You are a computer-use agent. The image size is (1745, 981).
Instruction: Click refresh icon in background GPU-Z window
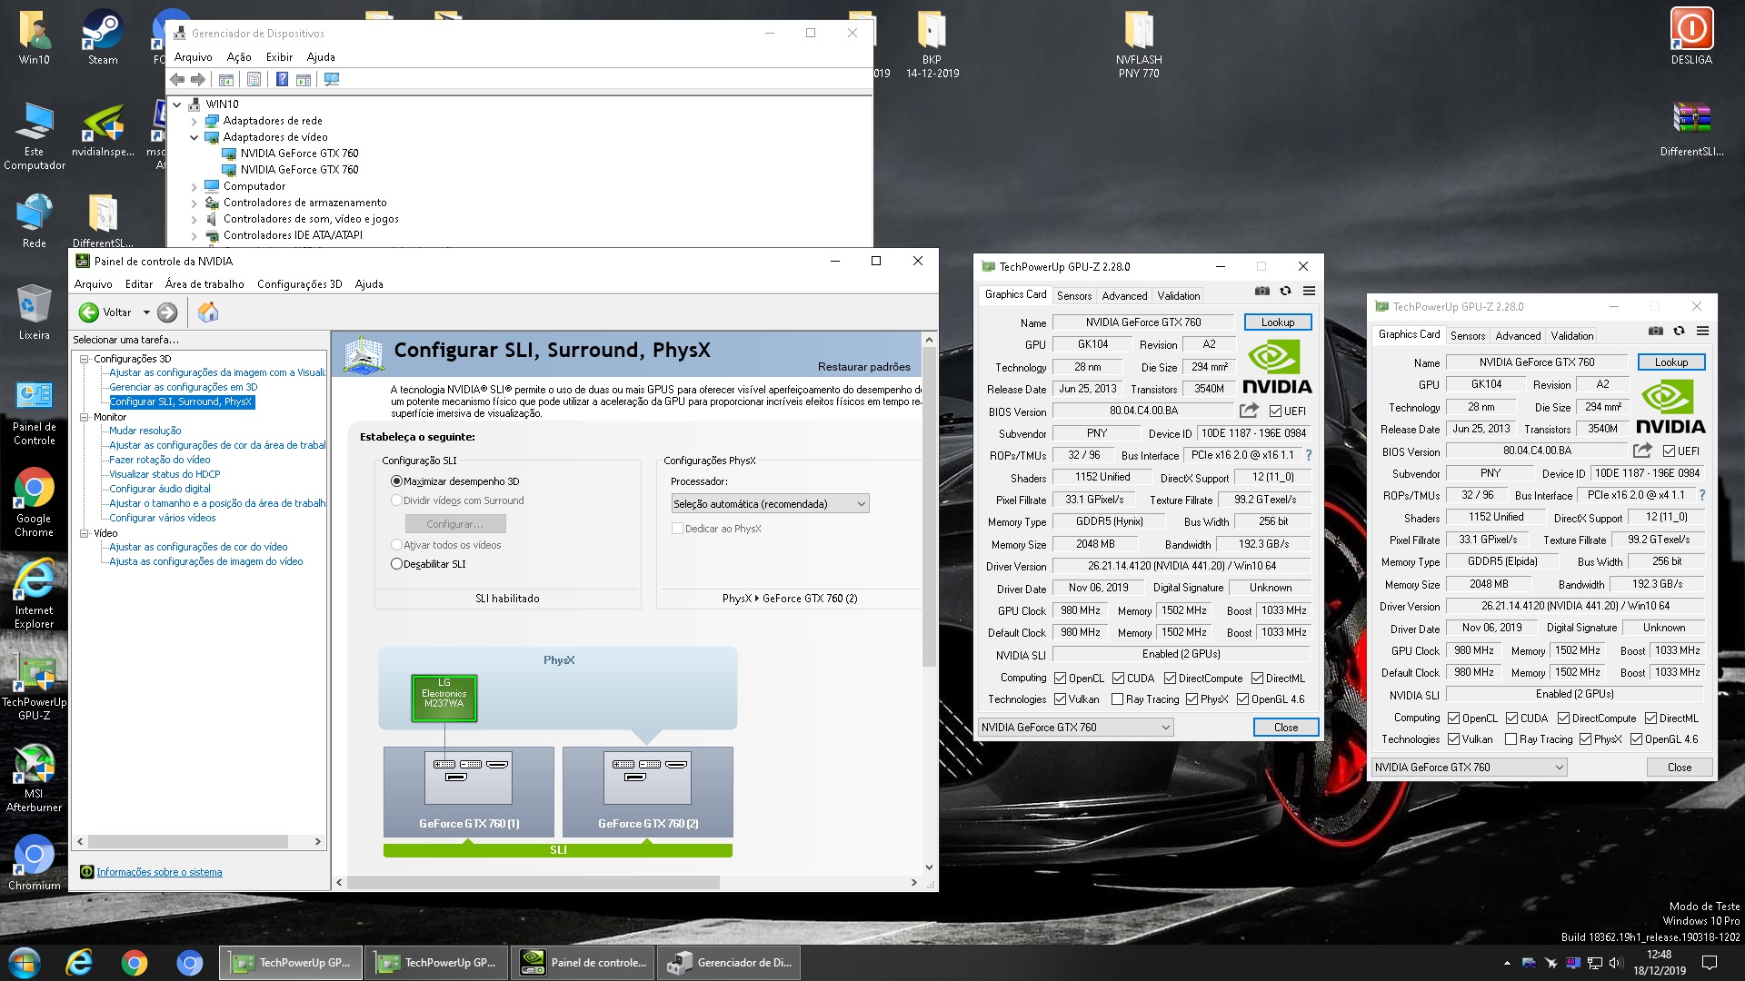click(x=1679, y=331)
